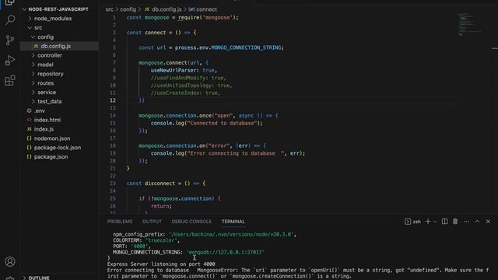Image resolution: width=498 pixels, height=280 pixels.
Task: Open the Extensions view
Action: point(10,80)
